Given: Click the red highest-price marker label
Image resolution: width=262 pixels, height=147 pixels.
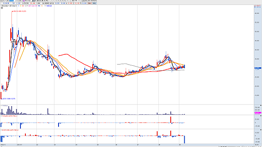Looking at the screenshot, I should 19,11.
